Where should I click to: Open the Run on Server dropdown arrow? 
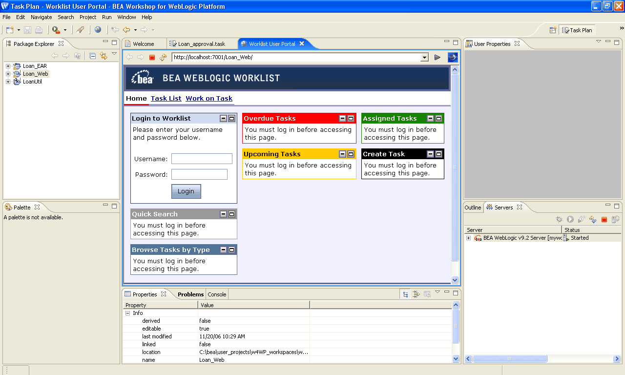point(65,30)
